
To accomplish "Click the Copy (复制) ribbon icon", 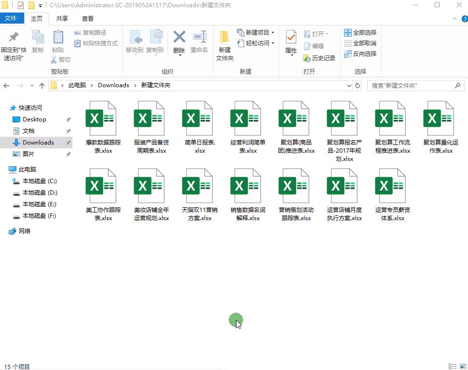I will click(x=38, y=37).
